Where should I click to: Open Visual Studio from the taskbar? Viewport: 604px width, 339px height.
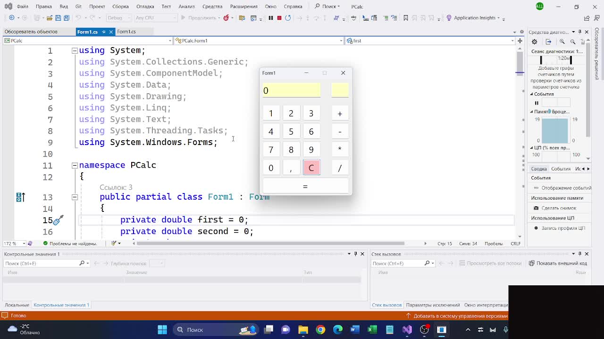click(x=407, y=330)
